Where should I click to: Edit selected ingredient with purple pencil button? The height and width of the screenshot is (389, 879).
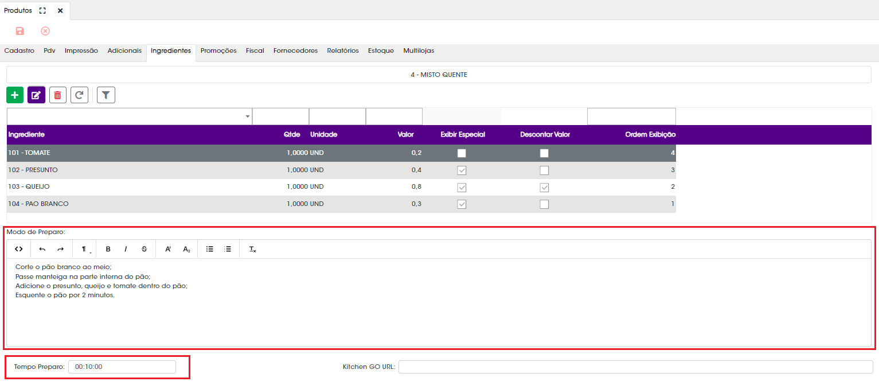coord(36,95)
